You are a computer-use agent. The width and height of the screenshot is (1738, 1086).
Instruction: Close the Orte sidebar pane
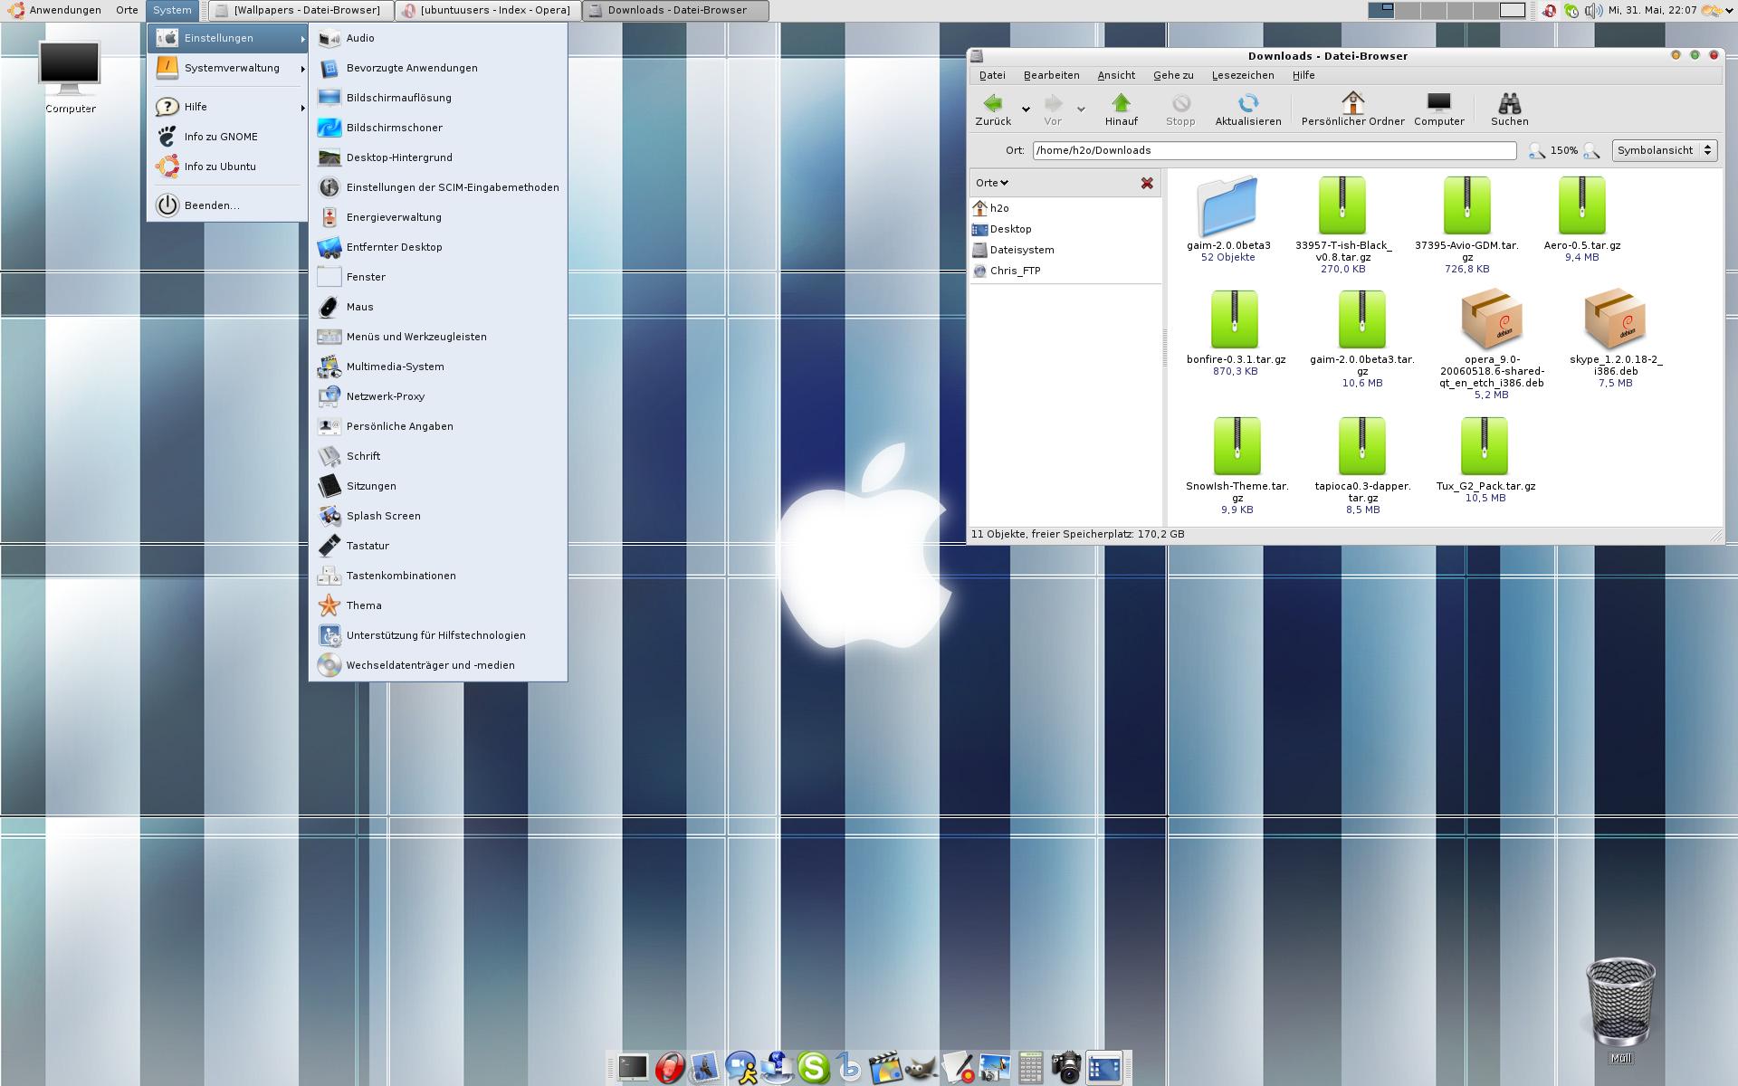pos(1147,183)
